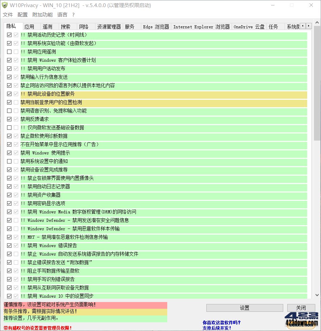Click the yellow legend 有条件推荐 label
The height and width of the screenshot is (331, 321).
coord(85,311)
